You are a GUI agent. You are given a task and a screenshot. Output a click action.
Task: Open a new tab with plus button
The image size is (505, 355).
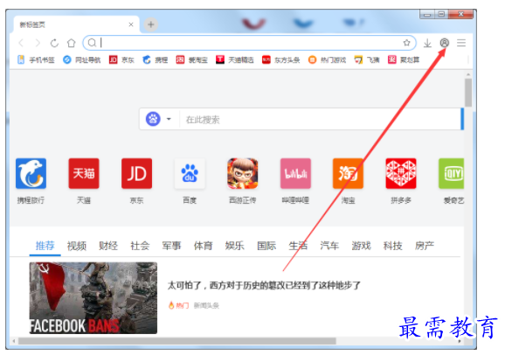[151, 24]
